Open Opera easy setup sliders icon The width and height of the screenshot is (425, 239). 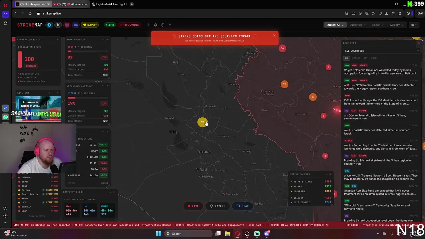tap(393, 13)
